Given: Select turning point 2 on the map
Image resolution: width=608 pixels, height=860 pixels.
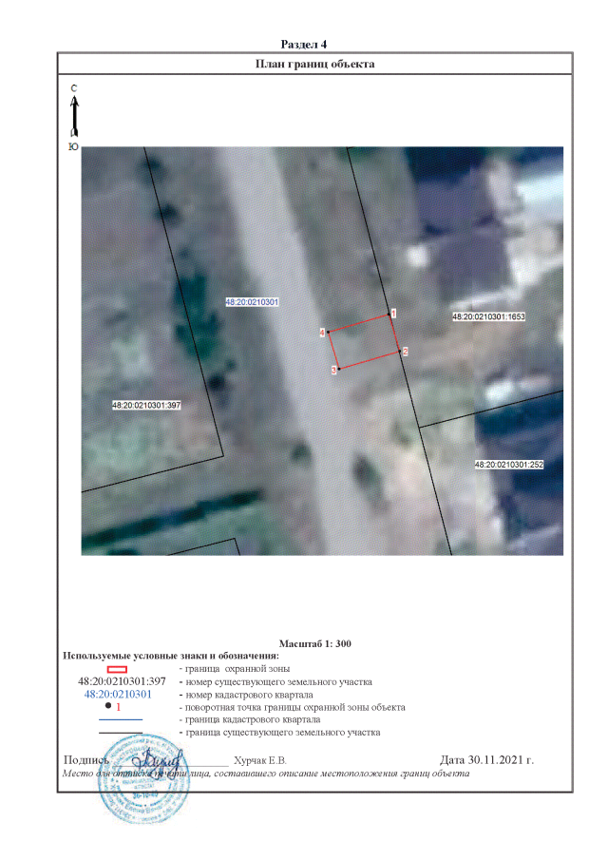Looking at the screenshot, I should 399,352.
